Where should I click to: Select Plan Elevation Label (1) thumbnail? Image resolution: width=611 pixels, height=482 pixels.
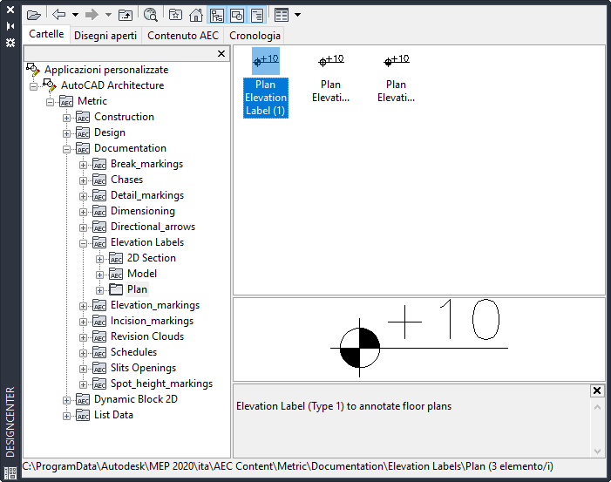(266, 83)
